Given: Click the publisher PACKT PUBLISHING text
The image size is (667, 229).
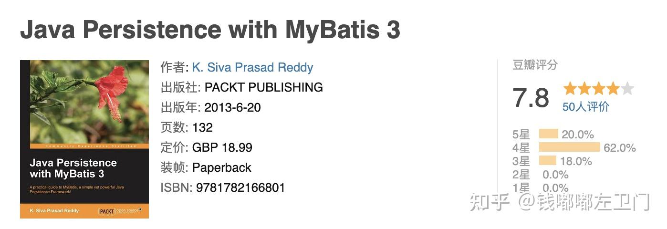Looking at the screenshot, I should coord(263,87).
